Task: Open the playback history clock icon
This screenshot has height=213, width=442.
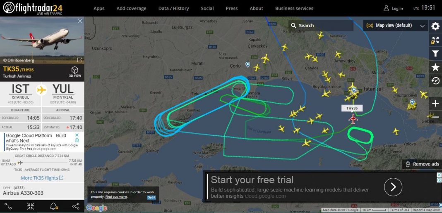Action: (x=435, y=80)
